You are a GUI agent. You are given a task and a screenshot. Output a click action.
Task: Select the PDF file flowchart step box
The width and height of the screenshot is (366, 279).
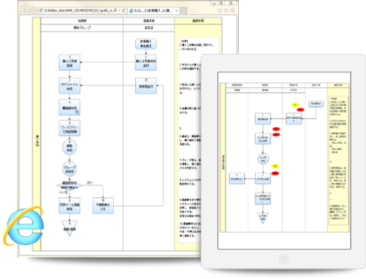pyautogui.click(x=70, y=86)
